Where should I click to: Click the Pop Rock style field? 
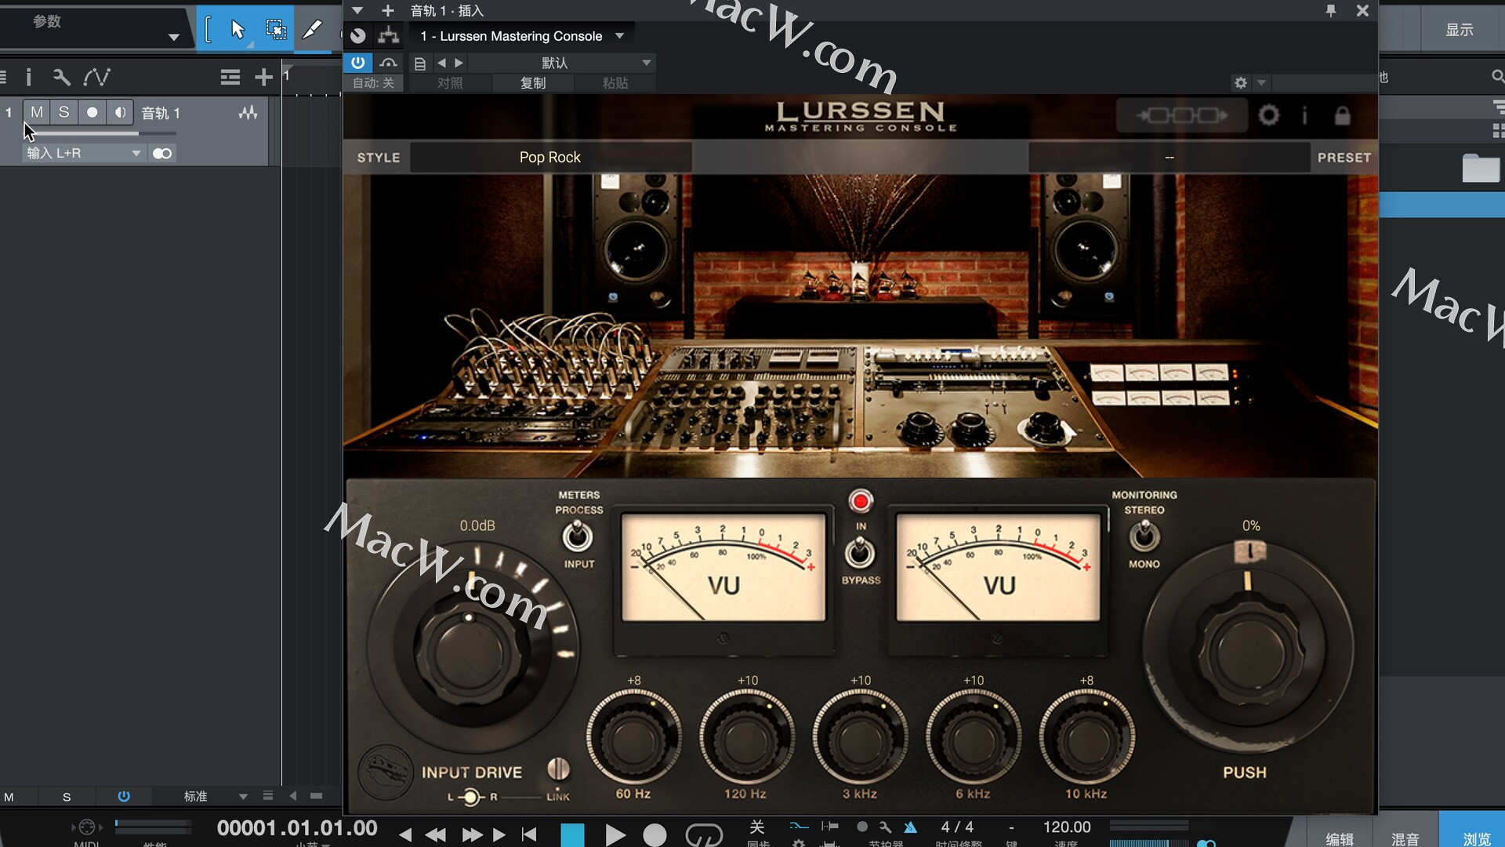point(550,158)
